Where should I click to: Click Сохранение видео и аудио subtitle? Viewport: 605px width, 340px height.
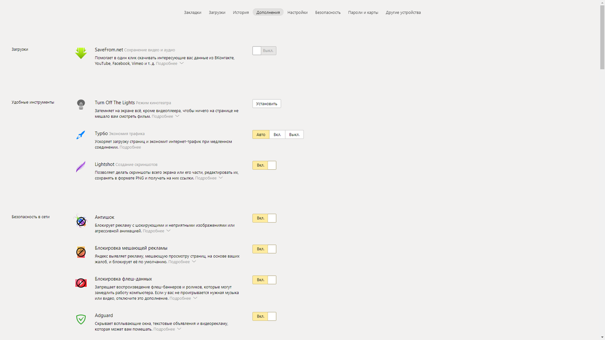[150, 50]
